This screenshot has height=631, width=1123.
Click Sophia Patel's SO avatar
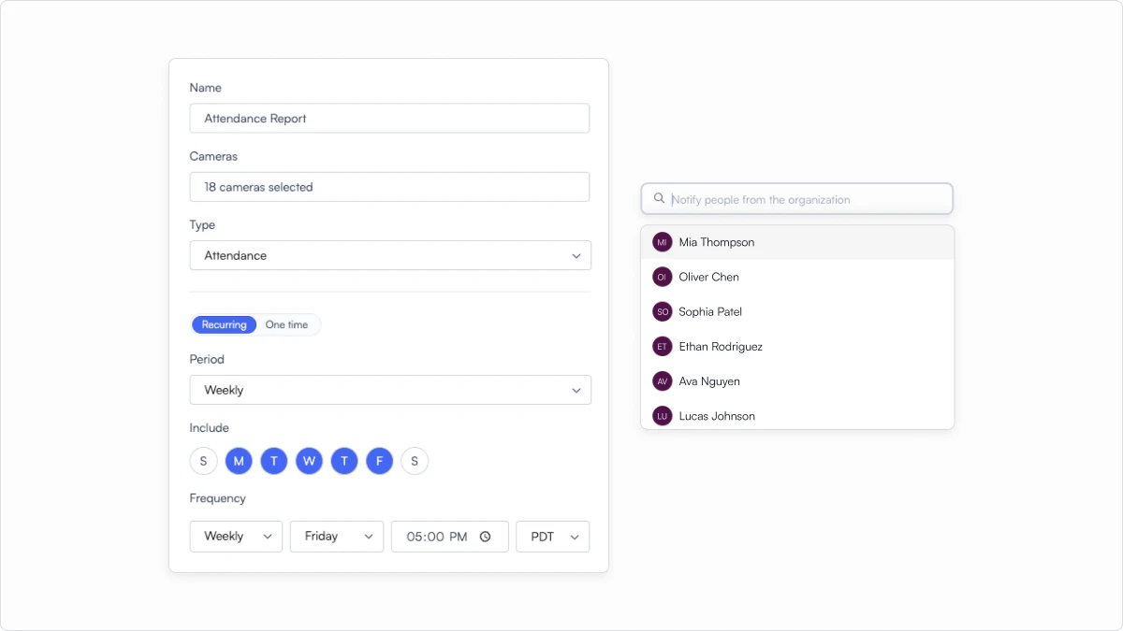click(x=663, y=311)
